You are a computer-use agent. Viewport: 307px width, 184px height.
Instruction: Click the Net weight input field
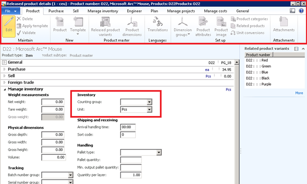point(53,102)
